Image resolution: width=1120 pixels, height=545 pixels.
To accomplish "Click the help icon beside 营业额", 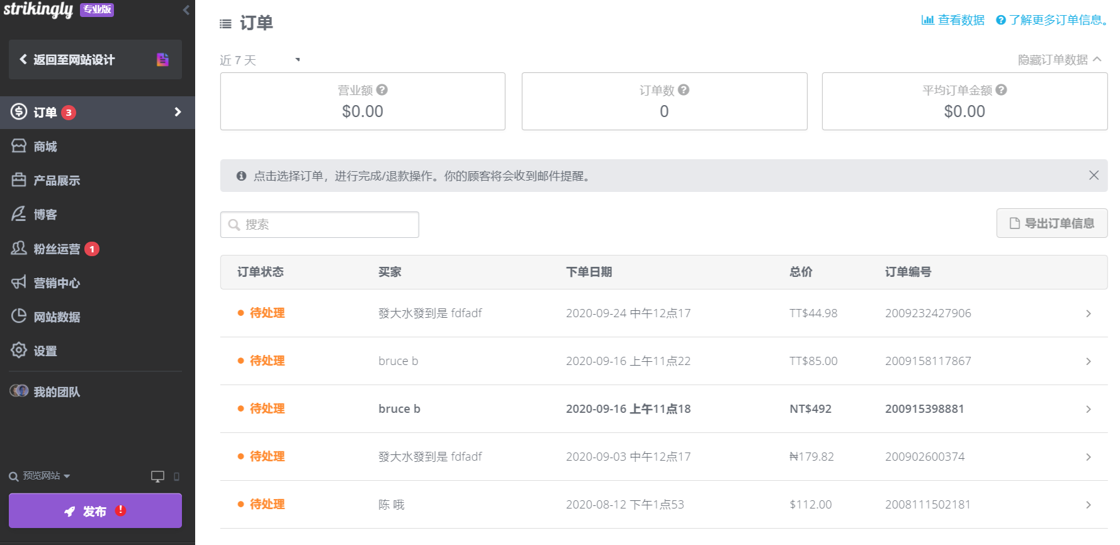I will pos(382,90).
